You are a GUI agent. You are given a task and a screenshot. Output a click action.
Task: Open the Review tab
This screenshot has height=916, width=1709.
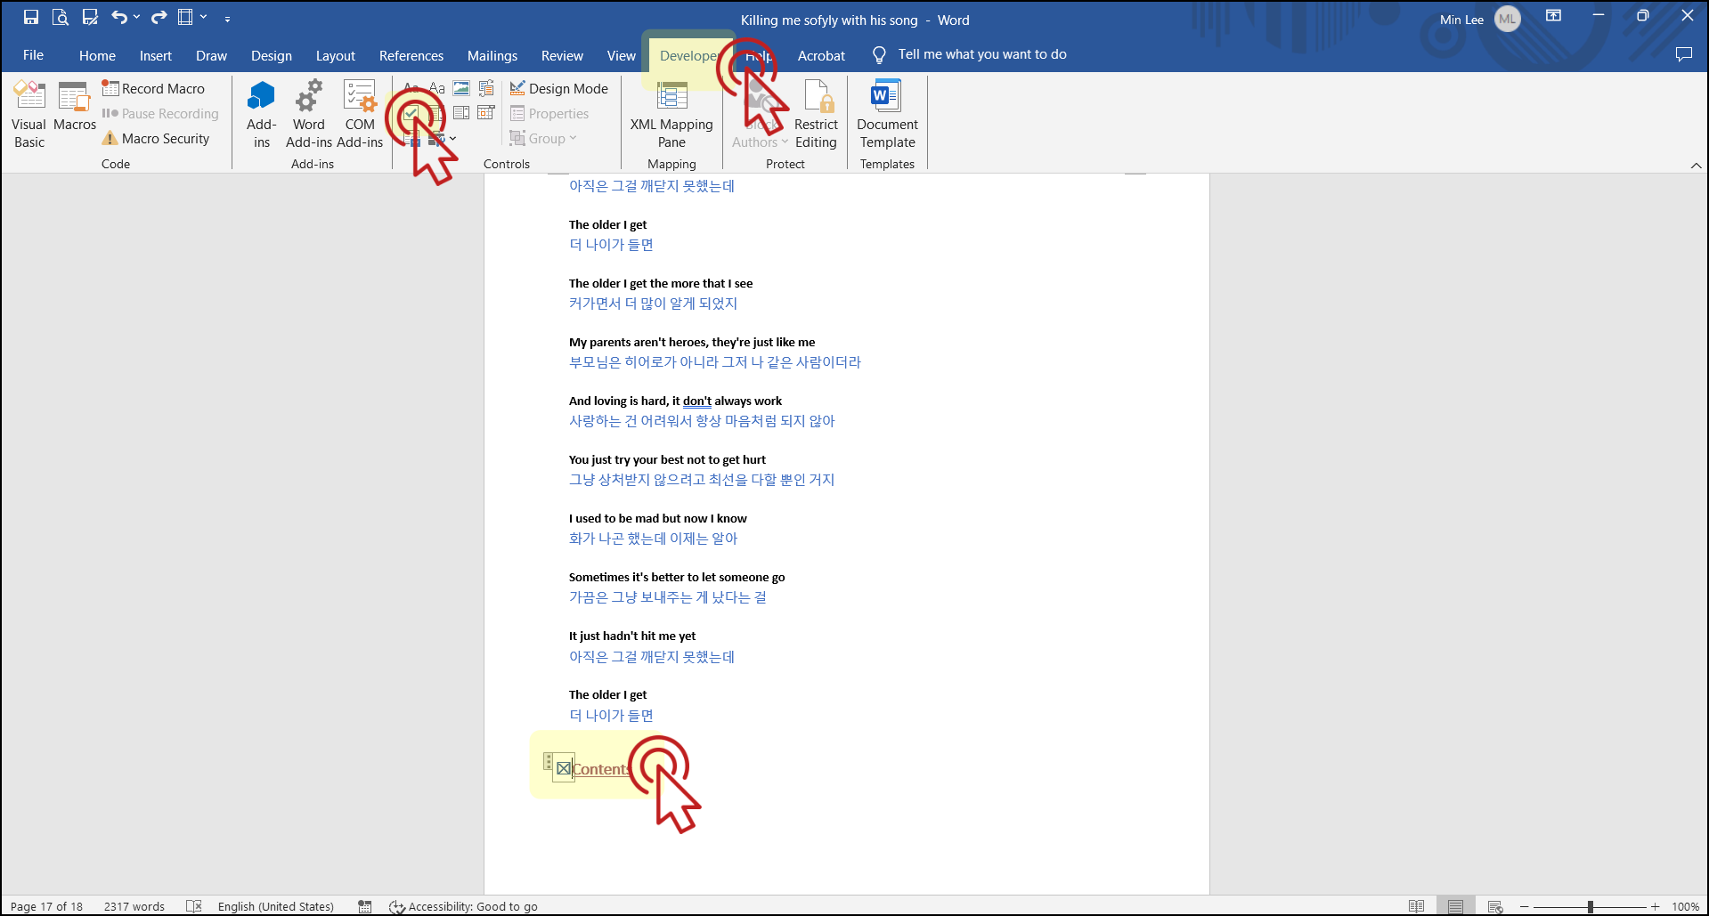coord(562,55)
